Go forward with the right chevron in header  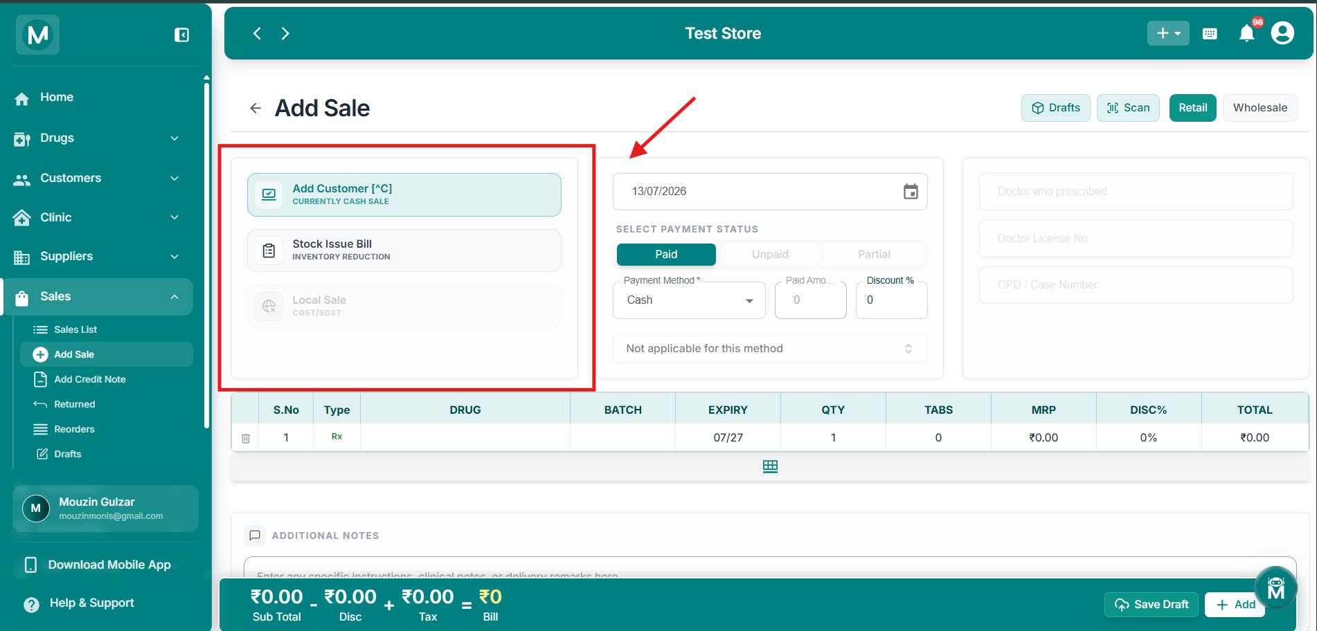pos(285,33)
